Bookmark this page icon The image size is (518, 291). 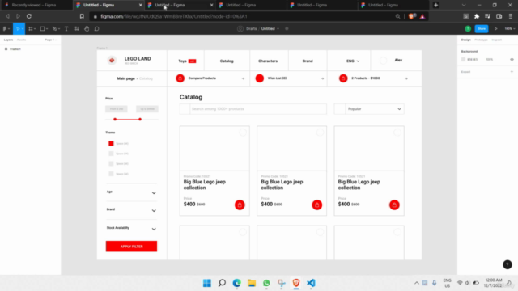tap(82, 16)
